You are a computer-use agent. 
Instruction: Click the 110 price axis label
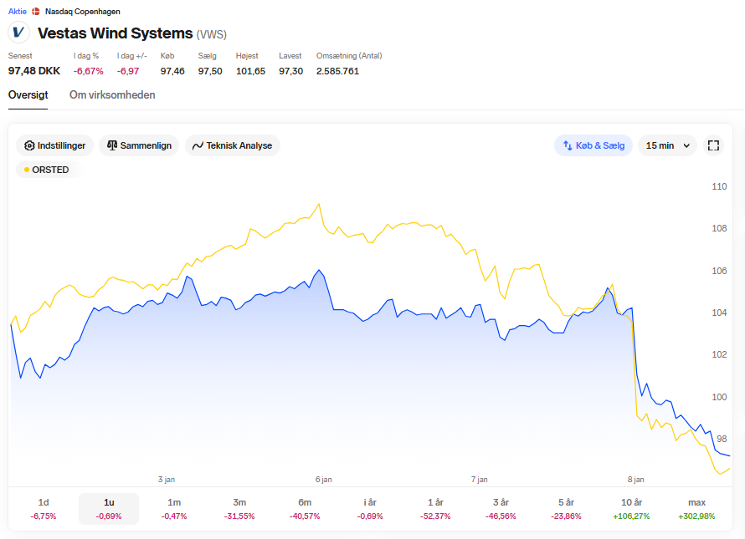tap(719, 186)
